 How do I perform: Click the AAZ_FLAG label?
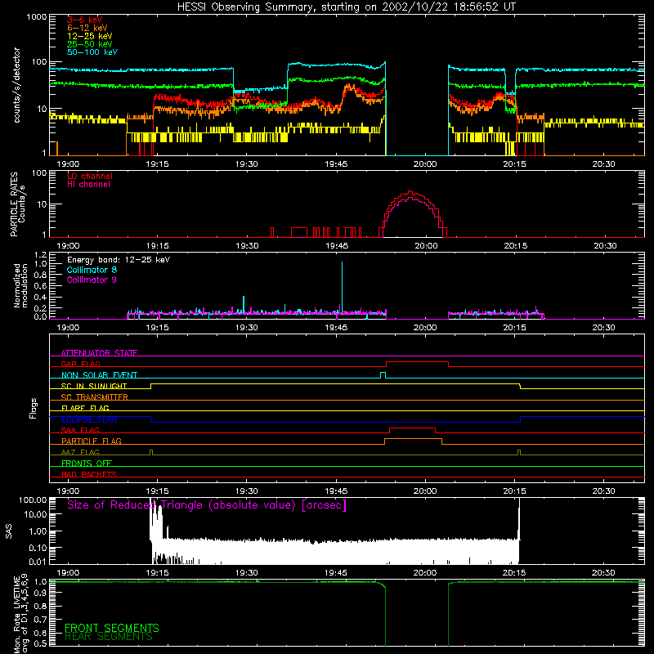point(80,452)
